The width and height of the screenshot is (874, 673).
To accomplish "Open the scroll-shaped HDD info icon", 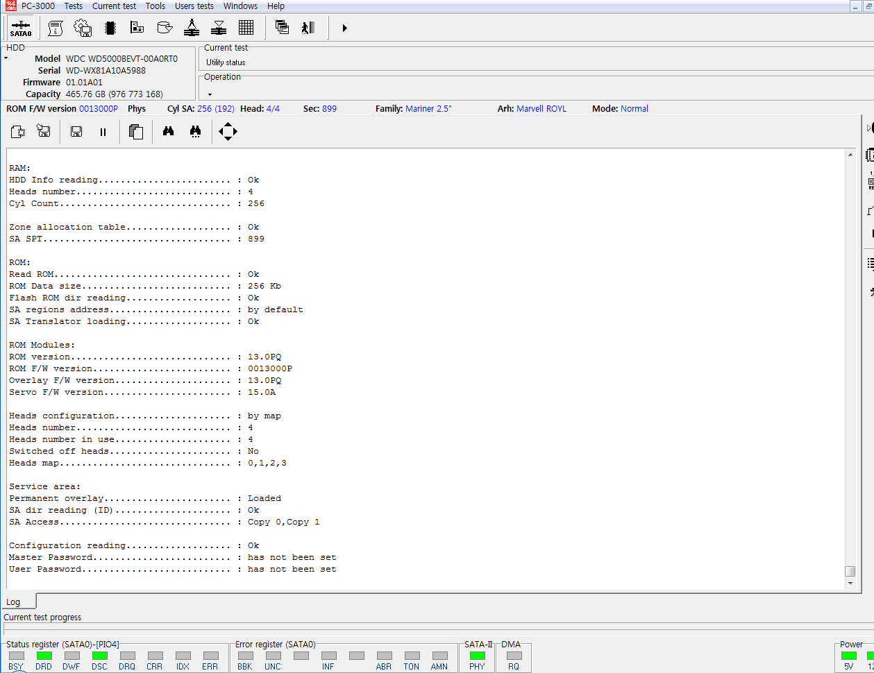I will coord(56,28).
